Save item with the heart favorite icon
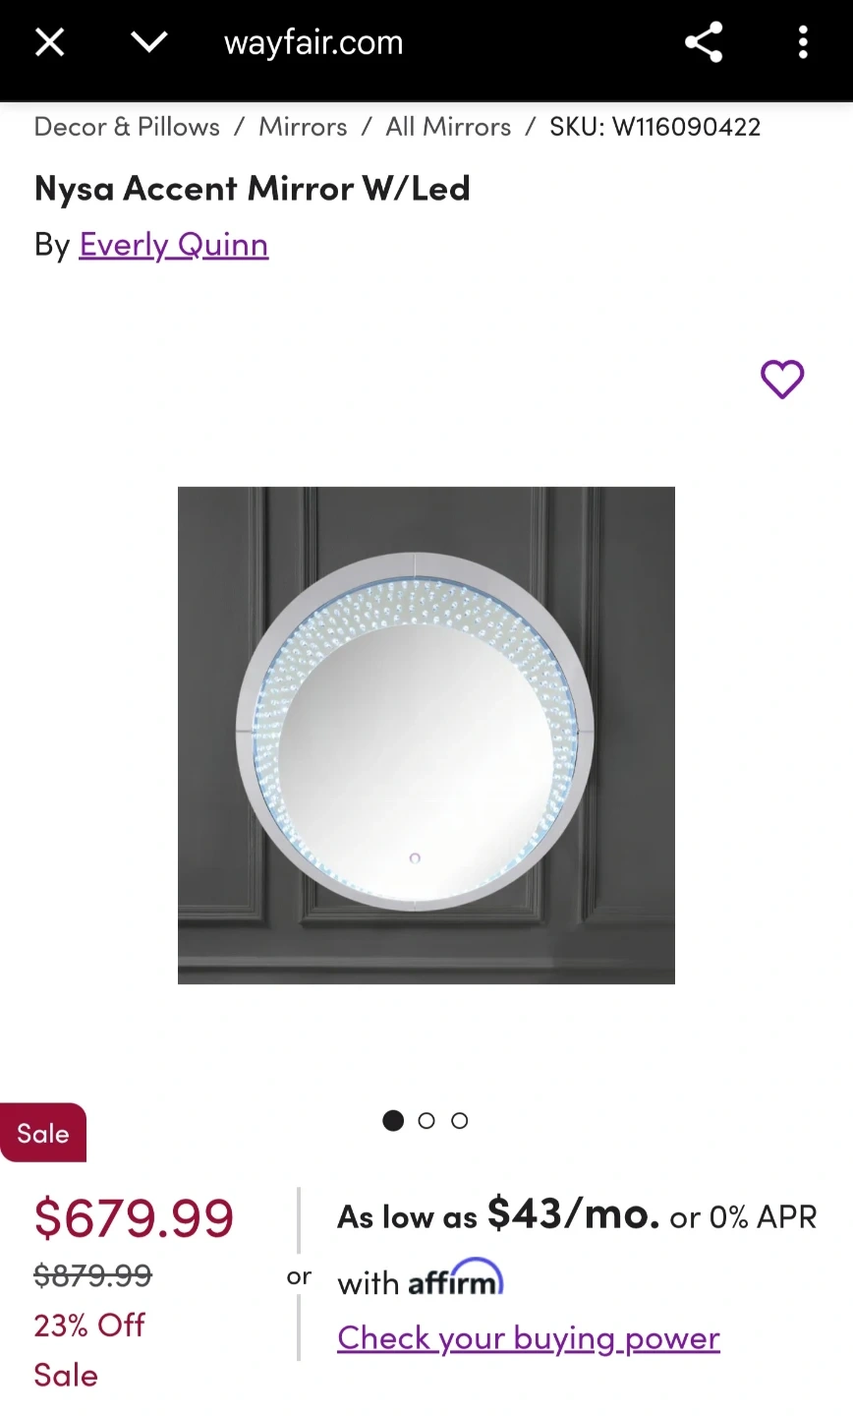The width and height of the screenshot is (853, 1416). (782, 379)
